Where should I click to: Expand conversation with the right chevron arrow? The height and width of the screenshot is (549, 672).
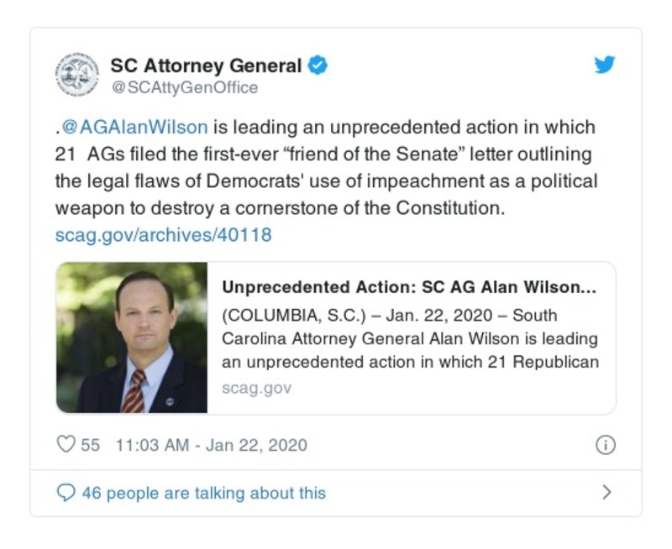tap(606, 493)
